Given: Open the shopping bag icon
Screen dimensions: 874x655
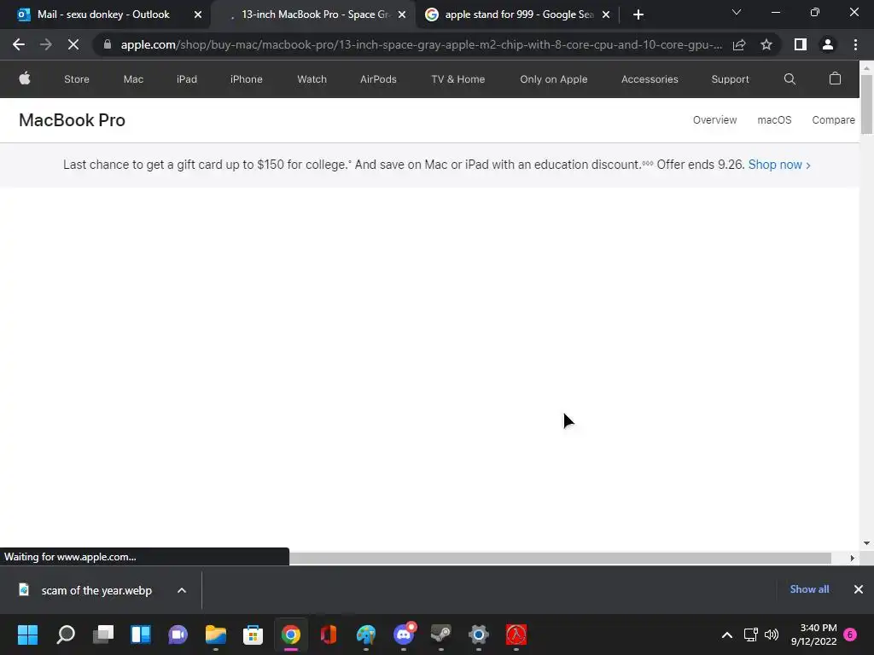Looking at the screenshot, I should click(835, 78).
